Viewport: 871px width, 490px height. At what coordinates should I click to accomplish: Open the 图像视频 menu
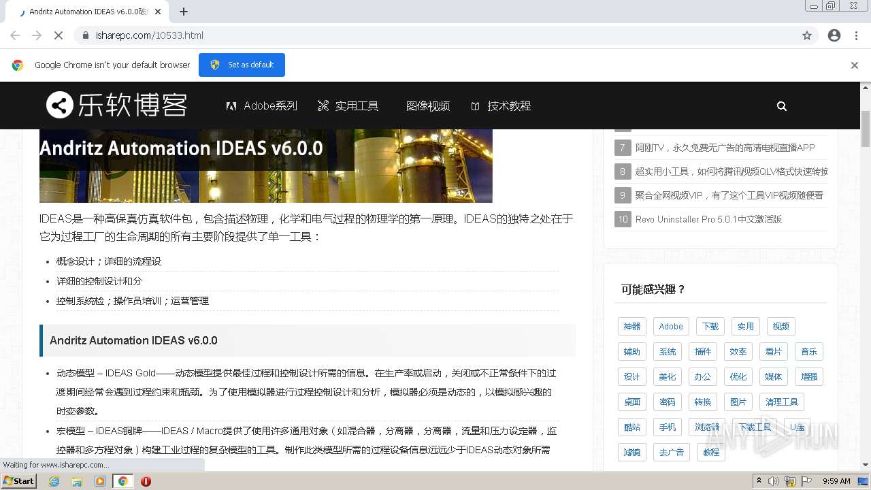[x=428, y=106]
